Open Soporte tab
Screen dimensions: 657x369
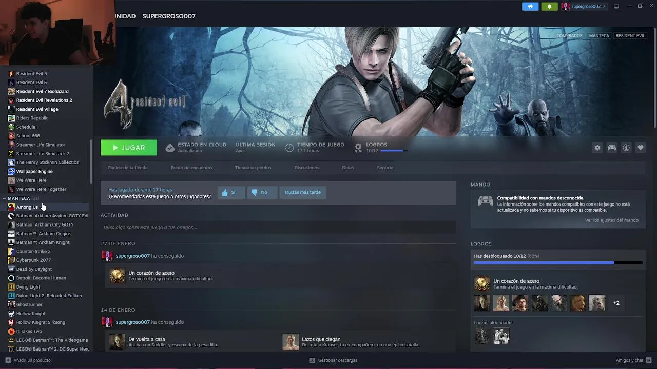click(x=385, y=168)
